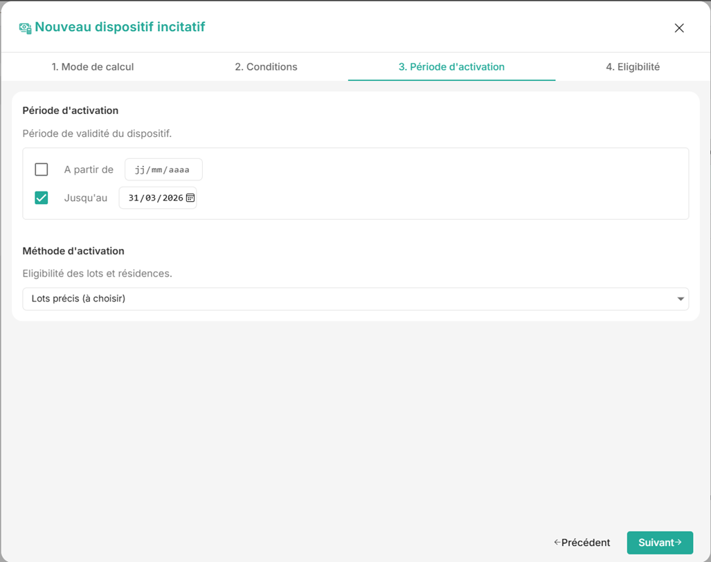The image size is (711, 562).
Task: Open the Lots précis (à choisir) dropdown
Action: (356, 299)
